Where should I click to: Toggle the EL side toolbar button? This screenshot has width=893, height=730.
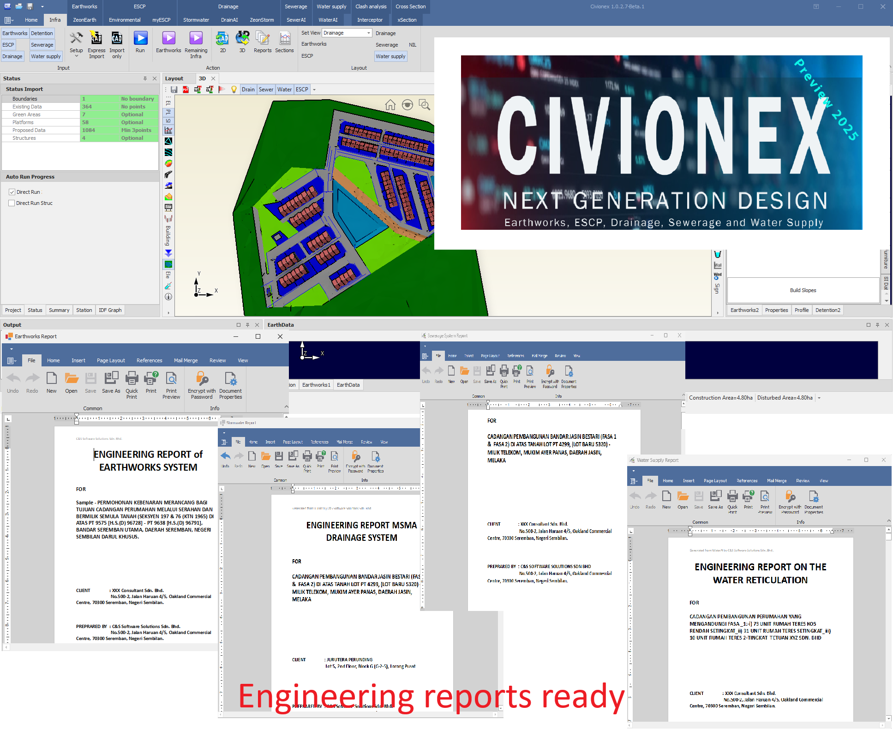pyautogui.click(x=168, y=102)
